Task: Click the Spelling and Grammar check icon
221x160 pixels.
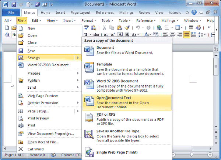Action: point(87,27)
